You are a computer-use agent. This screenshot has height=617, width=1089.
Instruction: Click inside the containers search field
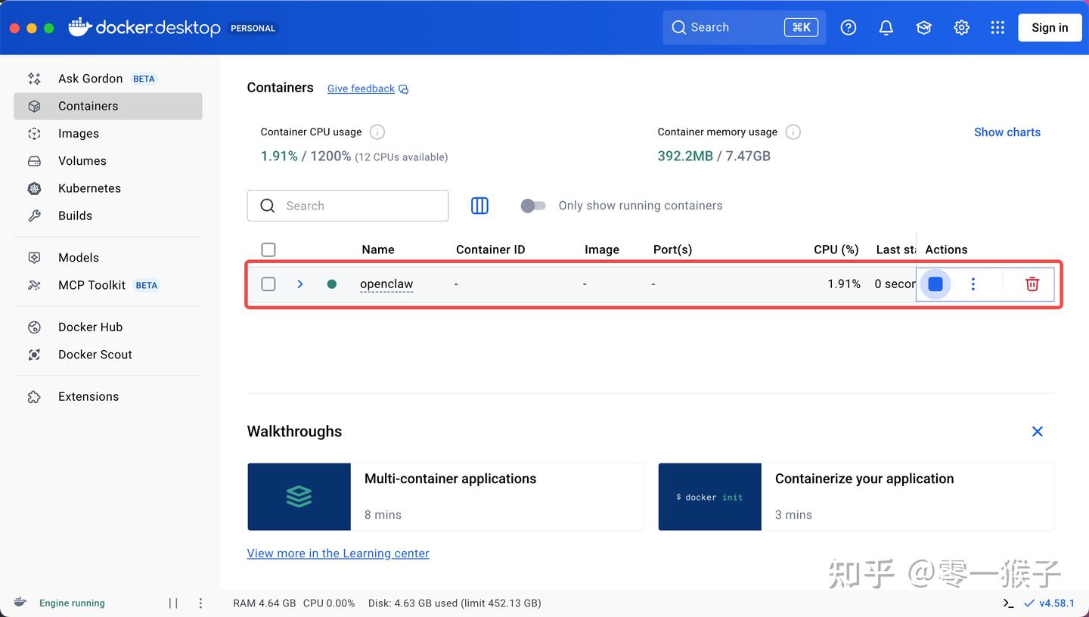click(348, 205)
